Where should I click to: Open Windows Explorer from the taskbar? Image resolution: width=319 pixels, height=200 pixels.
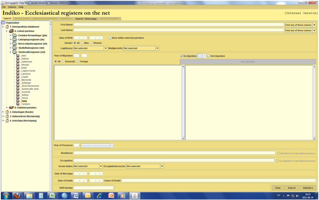click(x=29, y=196)
